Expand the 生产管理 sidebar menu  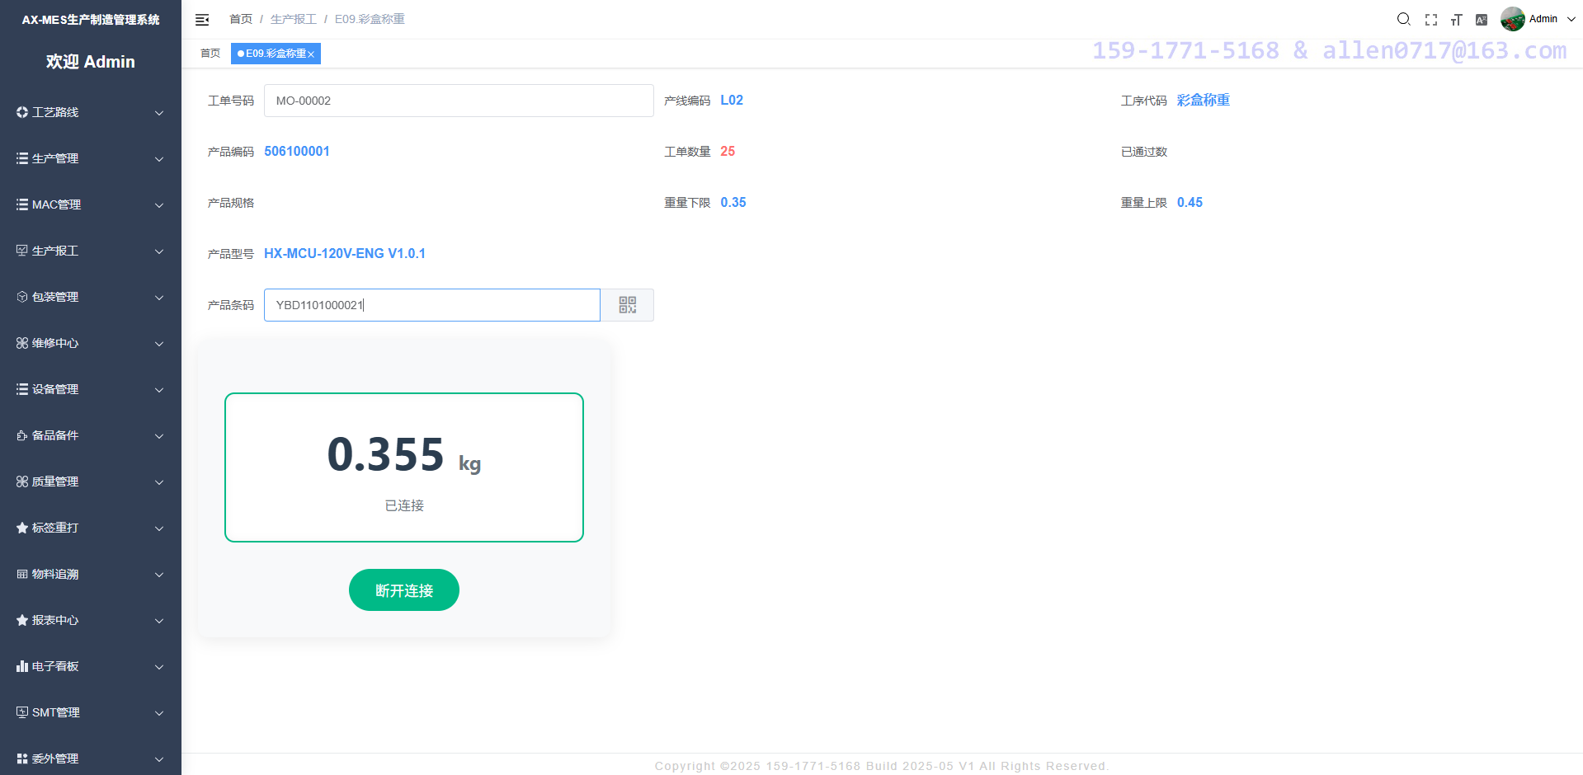[90, 158]
